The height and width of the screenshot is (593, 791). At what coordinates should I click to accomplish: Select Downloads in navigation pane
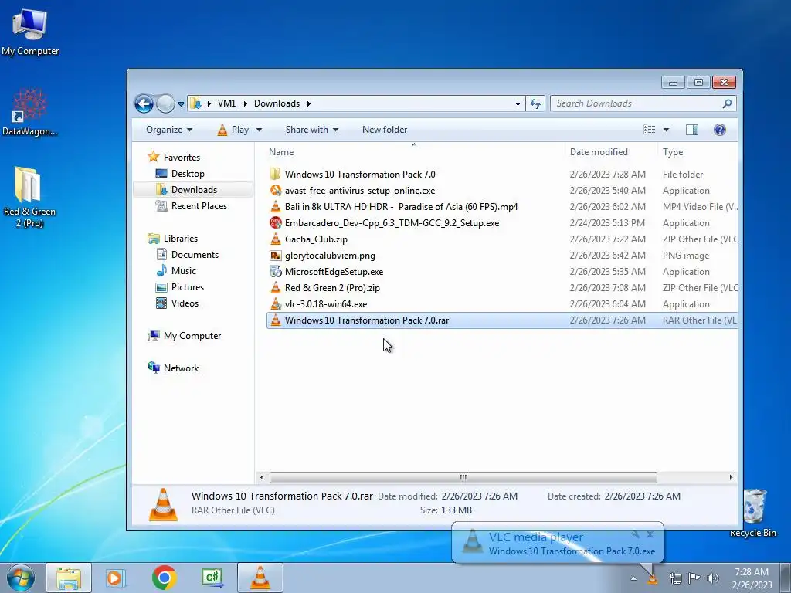(194, 190)
